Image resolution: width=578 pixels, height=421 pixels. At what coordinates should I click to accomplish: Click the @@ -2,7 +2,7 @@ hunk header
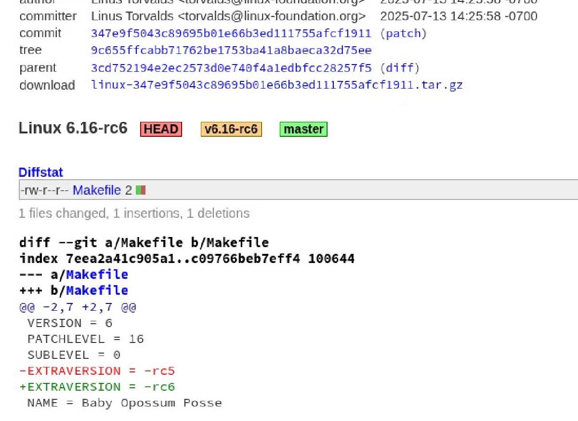[77, 307]
